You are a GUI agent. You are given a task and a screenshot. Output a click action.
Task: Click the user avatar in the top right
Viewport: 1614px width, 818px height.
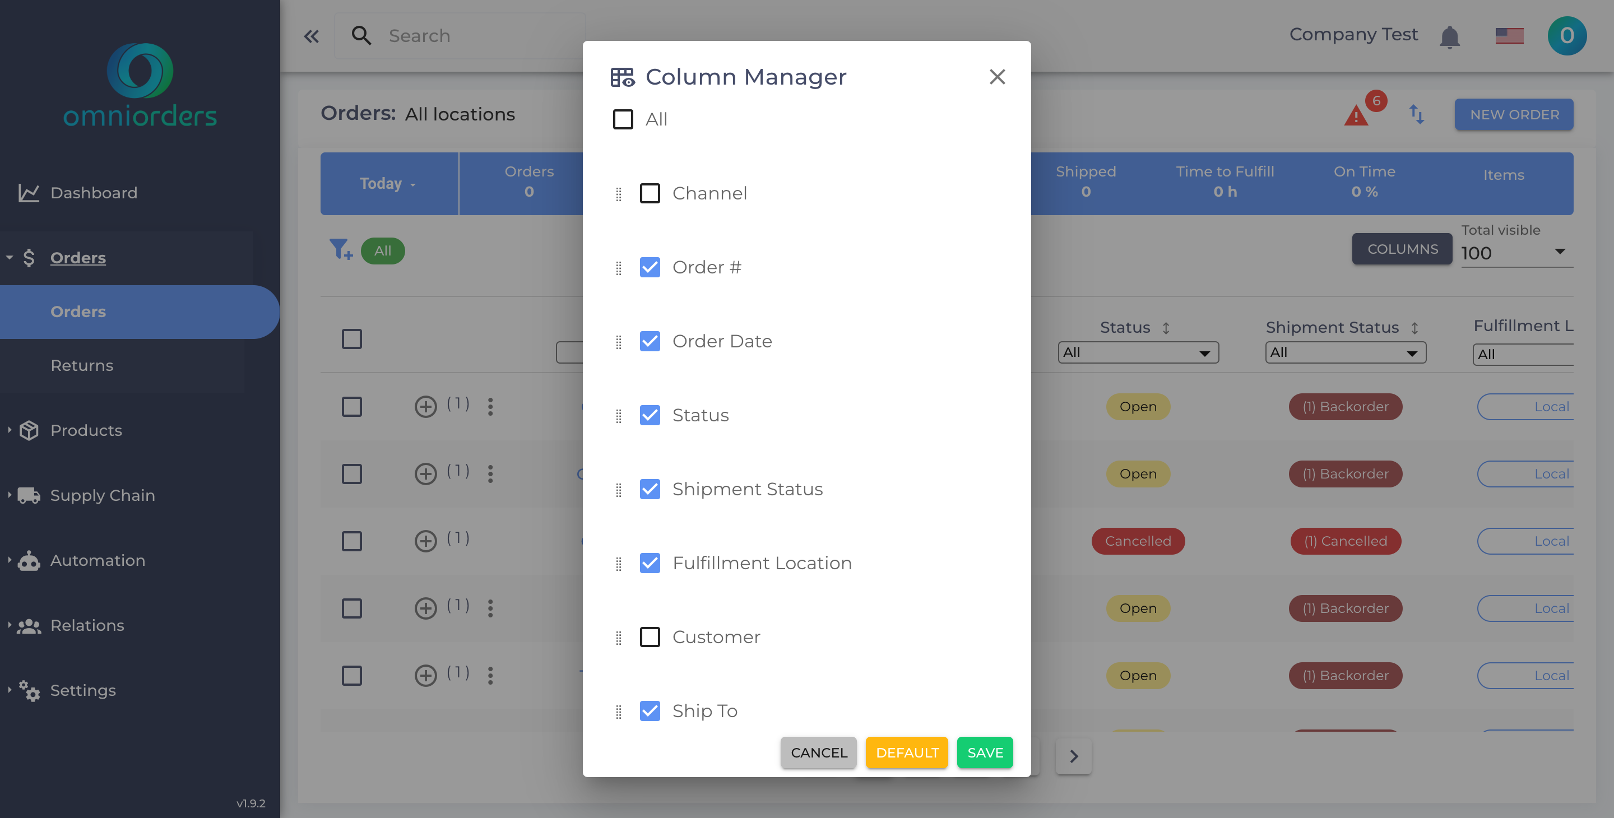click(1567, 36)
